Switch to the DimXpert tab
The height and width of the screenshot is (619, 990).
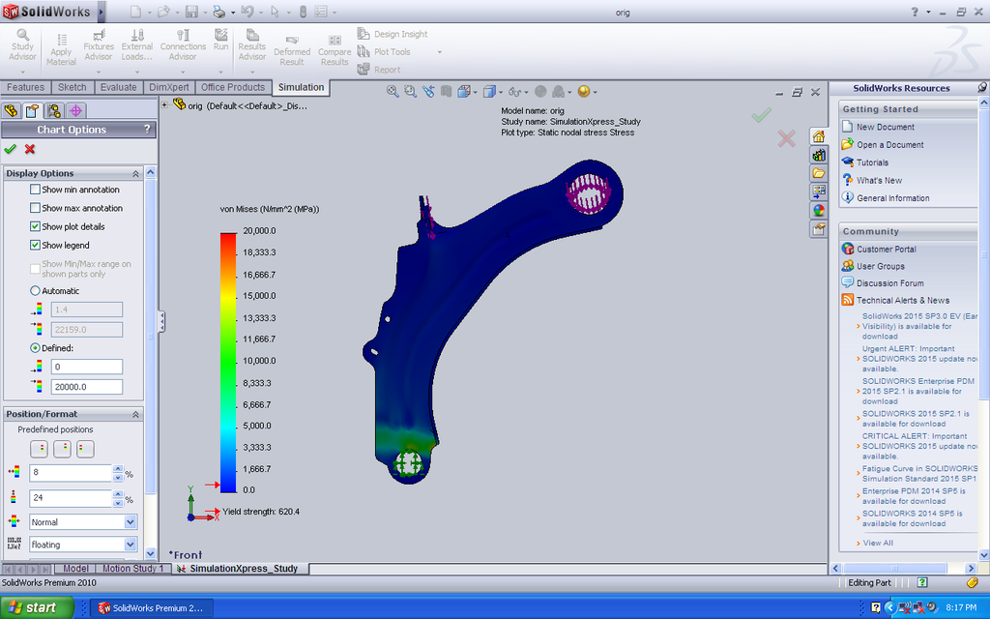[x=168, y=87]
